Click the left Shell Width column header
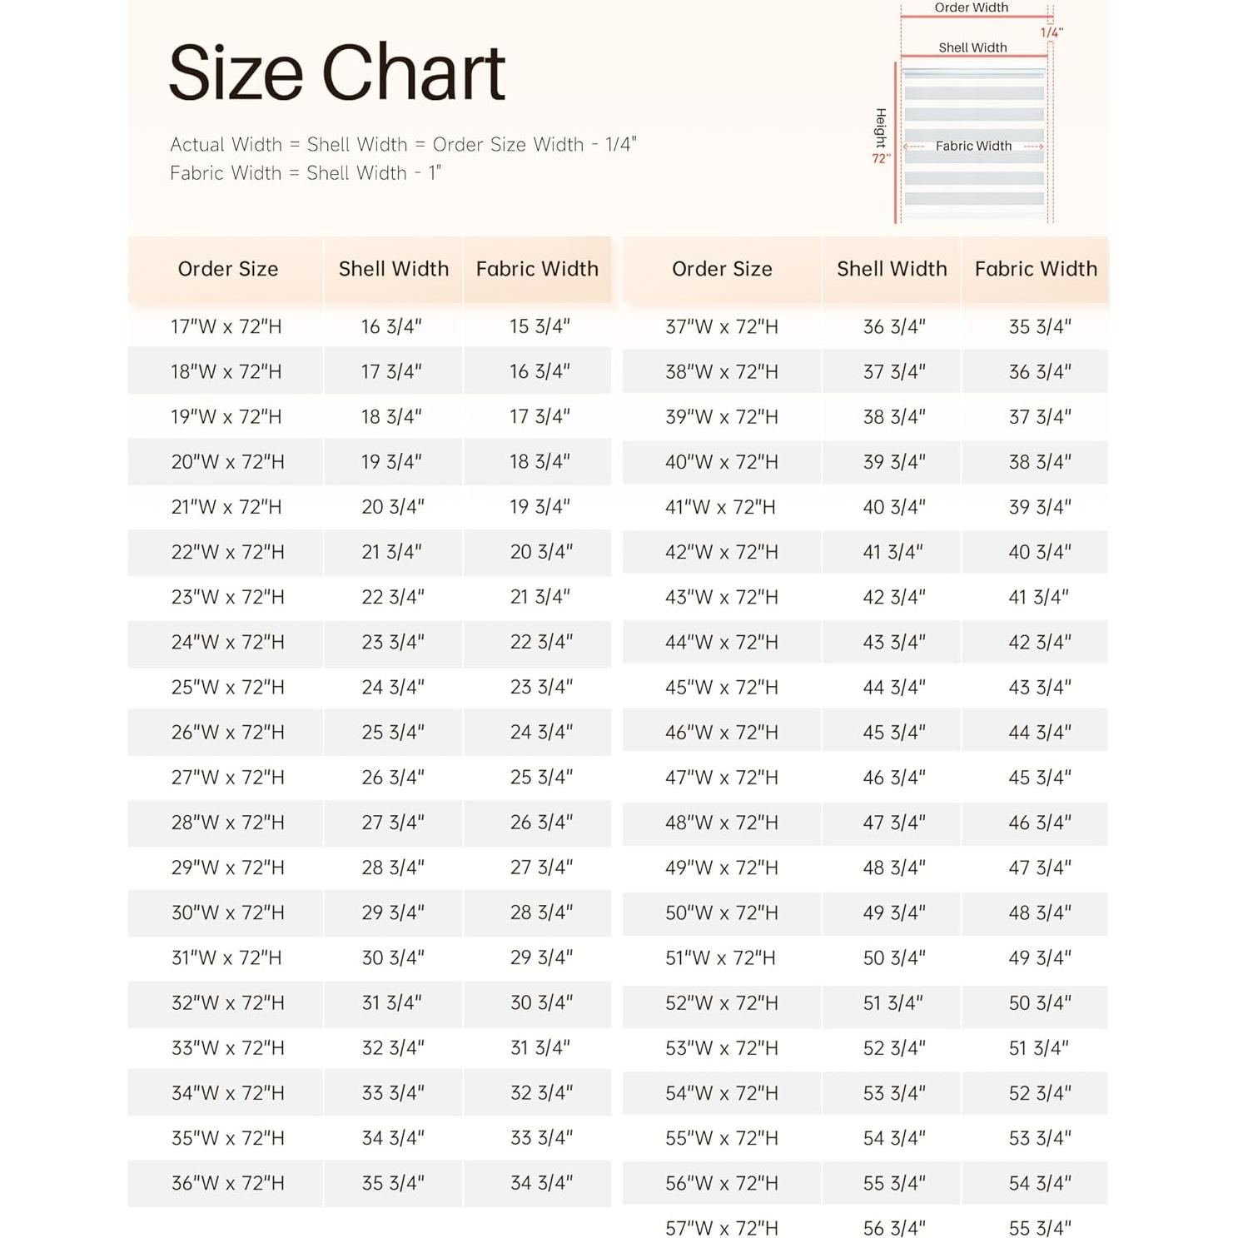 tap(393, 269)
